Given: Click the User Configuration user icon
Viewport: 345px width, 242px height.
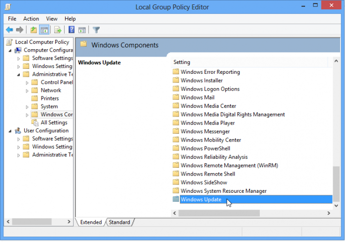Looking at the screenshot, I should 18,131.
